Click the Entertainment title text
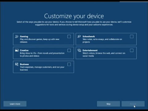Viewport: 148px width, 111px height. point(90,50)
